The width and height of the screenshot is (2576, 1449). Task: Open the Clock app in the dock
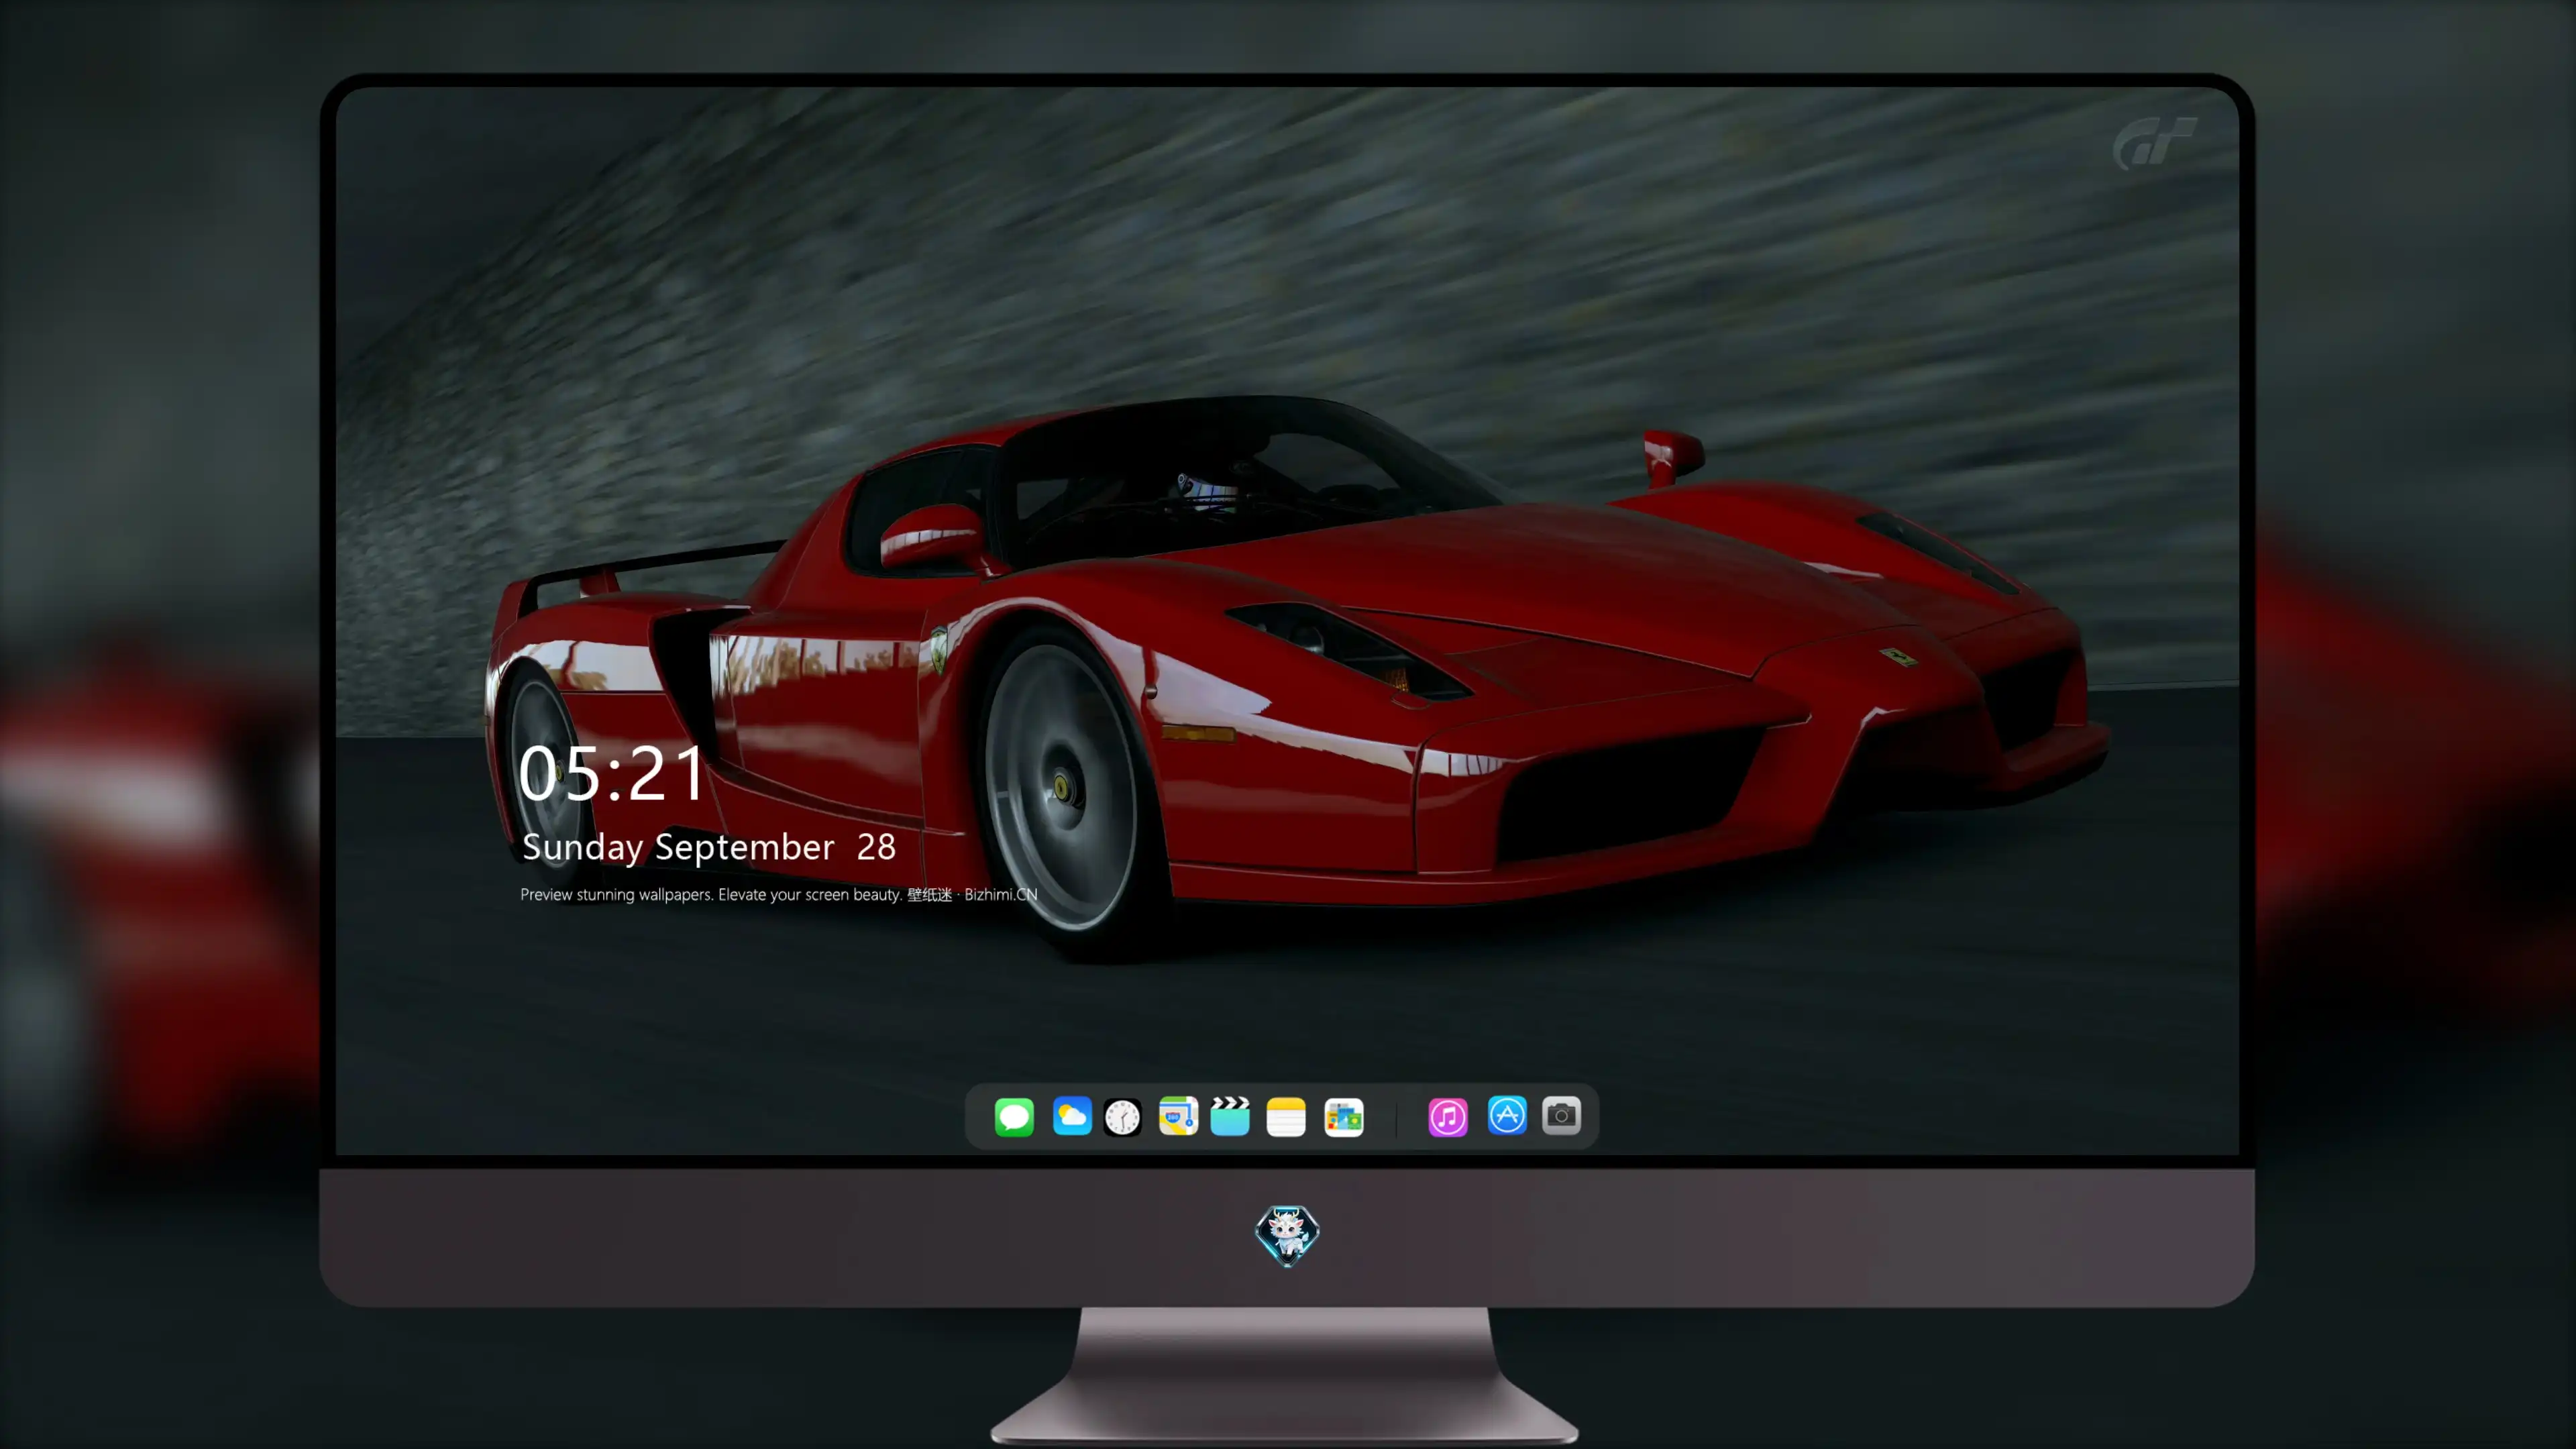pyautogui.click(x=1122, y=1116)
